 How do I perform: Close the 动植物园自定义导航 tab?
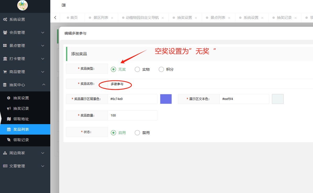[x=163, y=18]
